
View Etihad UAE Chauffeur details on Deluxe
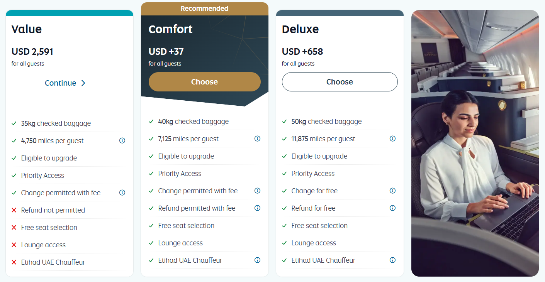[x=392, y=260]
